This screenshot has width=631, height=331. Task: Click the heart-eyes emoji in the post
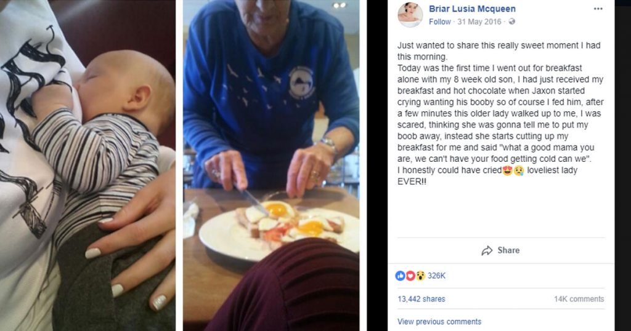click(507, 170)
